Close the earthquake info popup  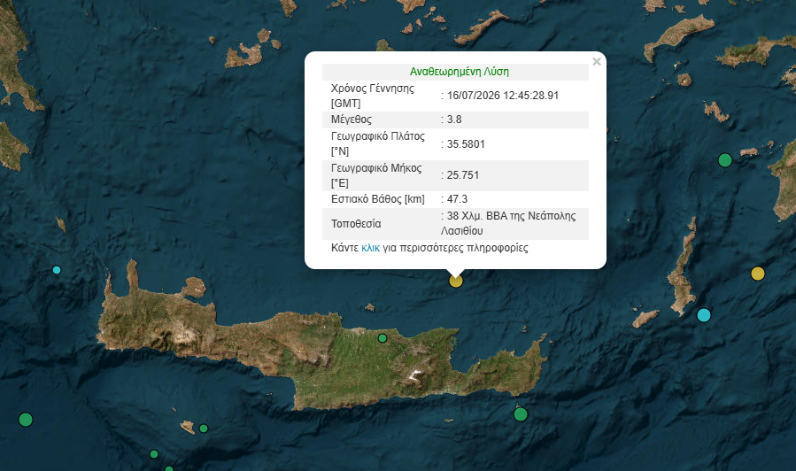click(597, 61)
